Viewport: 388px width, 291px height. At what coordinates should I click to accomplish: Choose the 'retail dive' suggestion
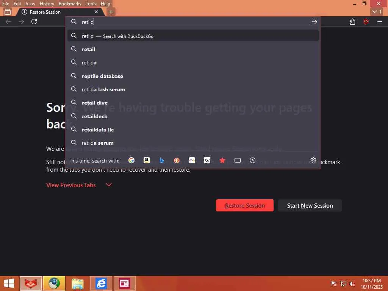click(x=193, y=103)
